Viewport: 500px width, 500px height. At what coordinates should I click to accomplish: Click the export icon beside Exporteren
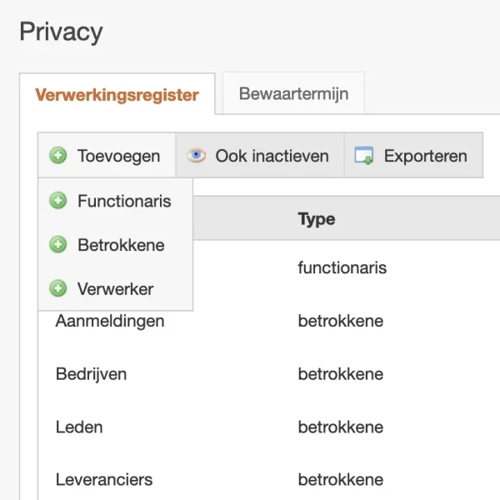(364, 156)
